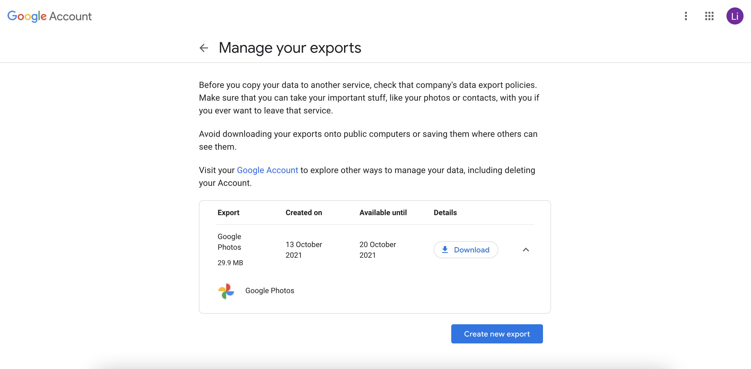Click the download arrow icon in Download button
The height and width of the screenshot is (369, 751).
pos(445,250)
